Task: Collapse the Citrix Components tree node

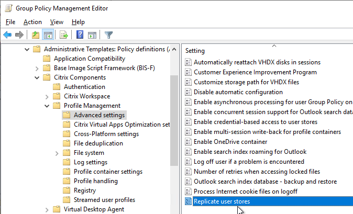Action: (x=37, y=77)
